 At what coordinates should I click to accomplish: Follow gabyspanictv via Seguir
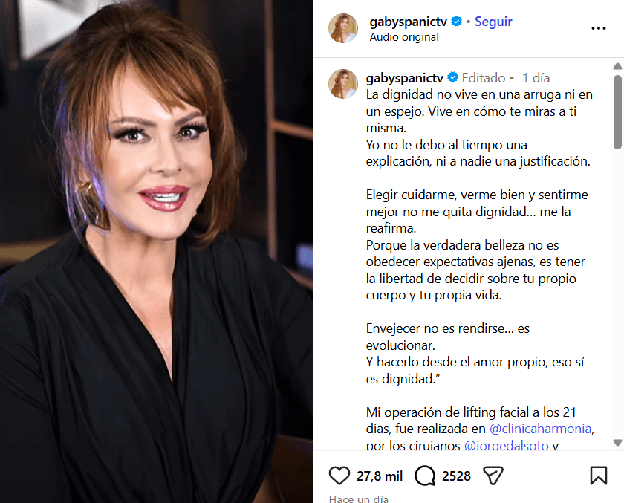click(493, 22)
